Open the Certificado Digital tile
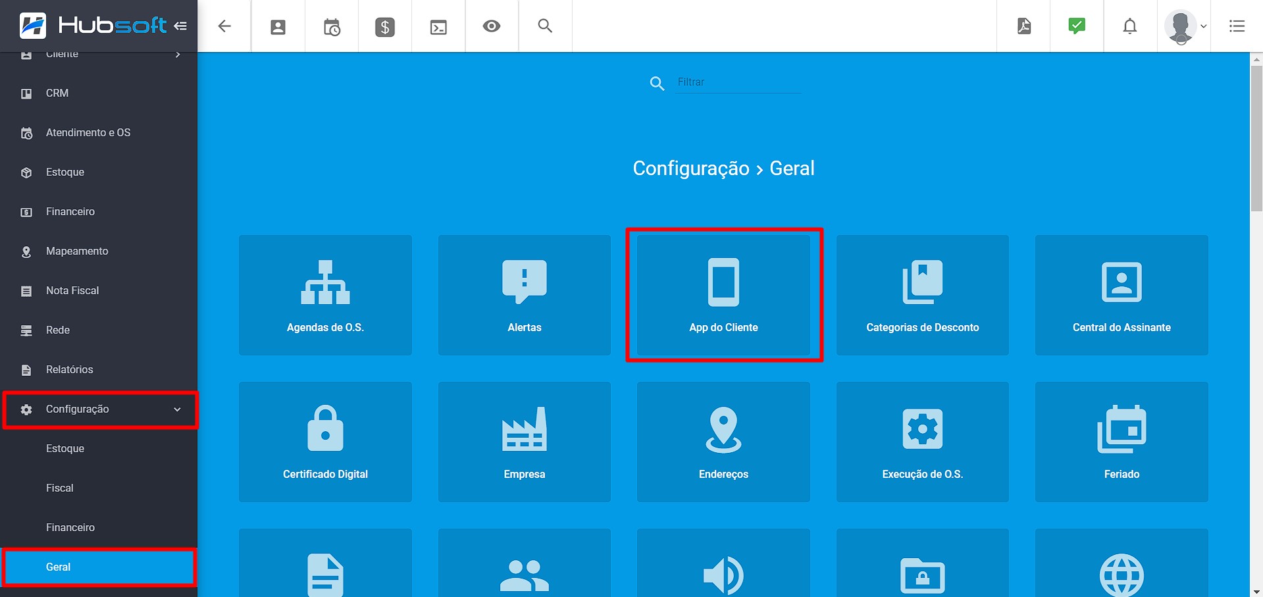This screenshot has width=1263, height=597. tap(325, 442)
